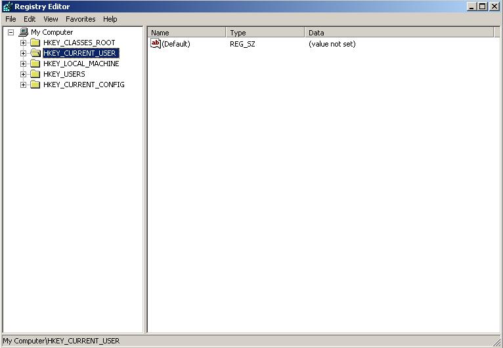Click the REG_SZ type cell
Viewport: 503px width, 348px height.
pos(242,44)
